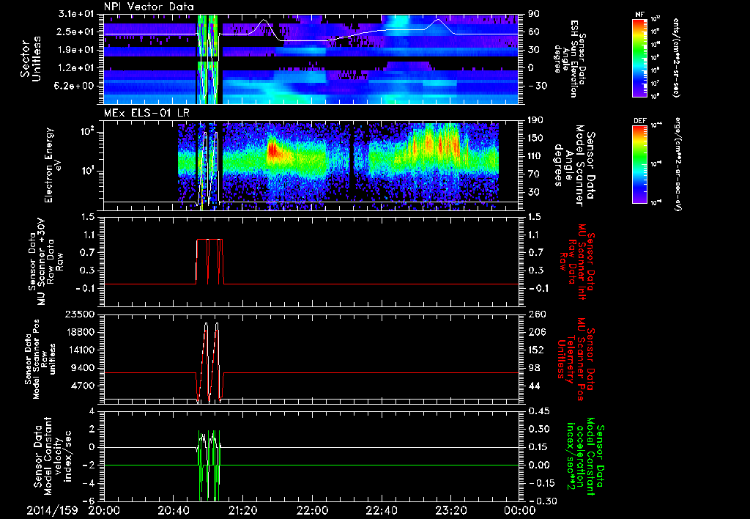Click the 18800 scanner position tick
Screen dimensions: 750x519
click(80, 332)
